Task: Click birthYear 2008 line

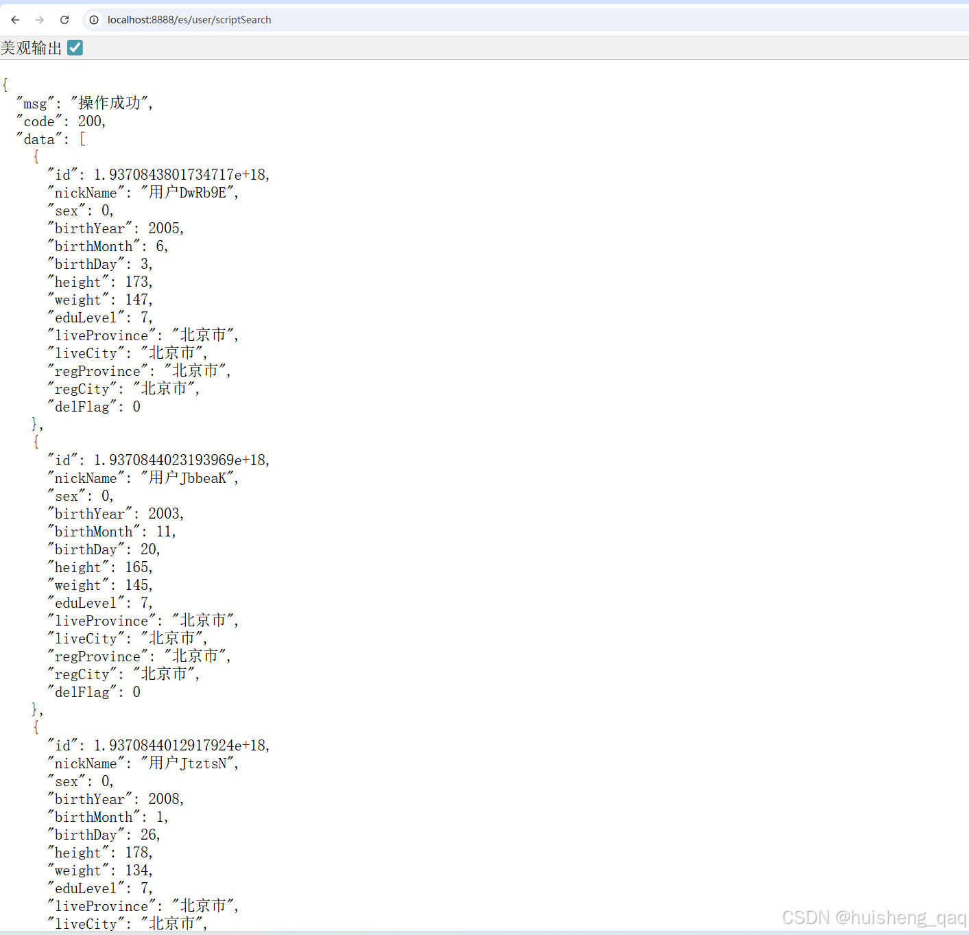Action: [116, 799]
